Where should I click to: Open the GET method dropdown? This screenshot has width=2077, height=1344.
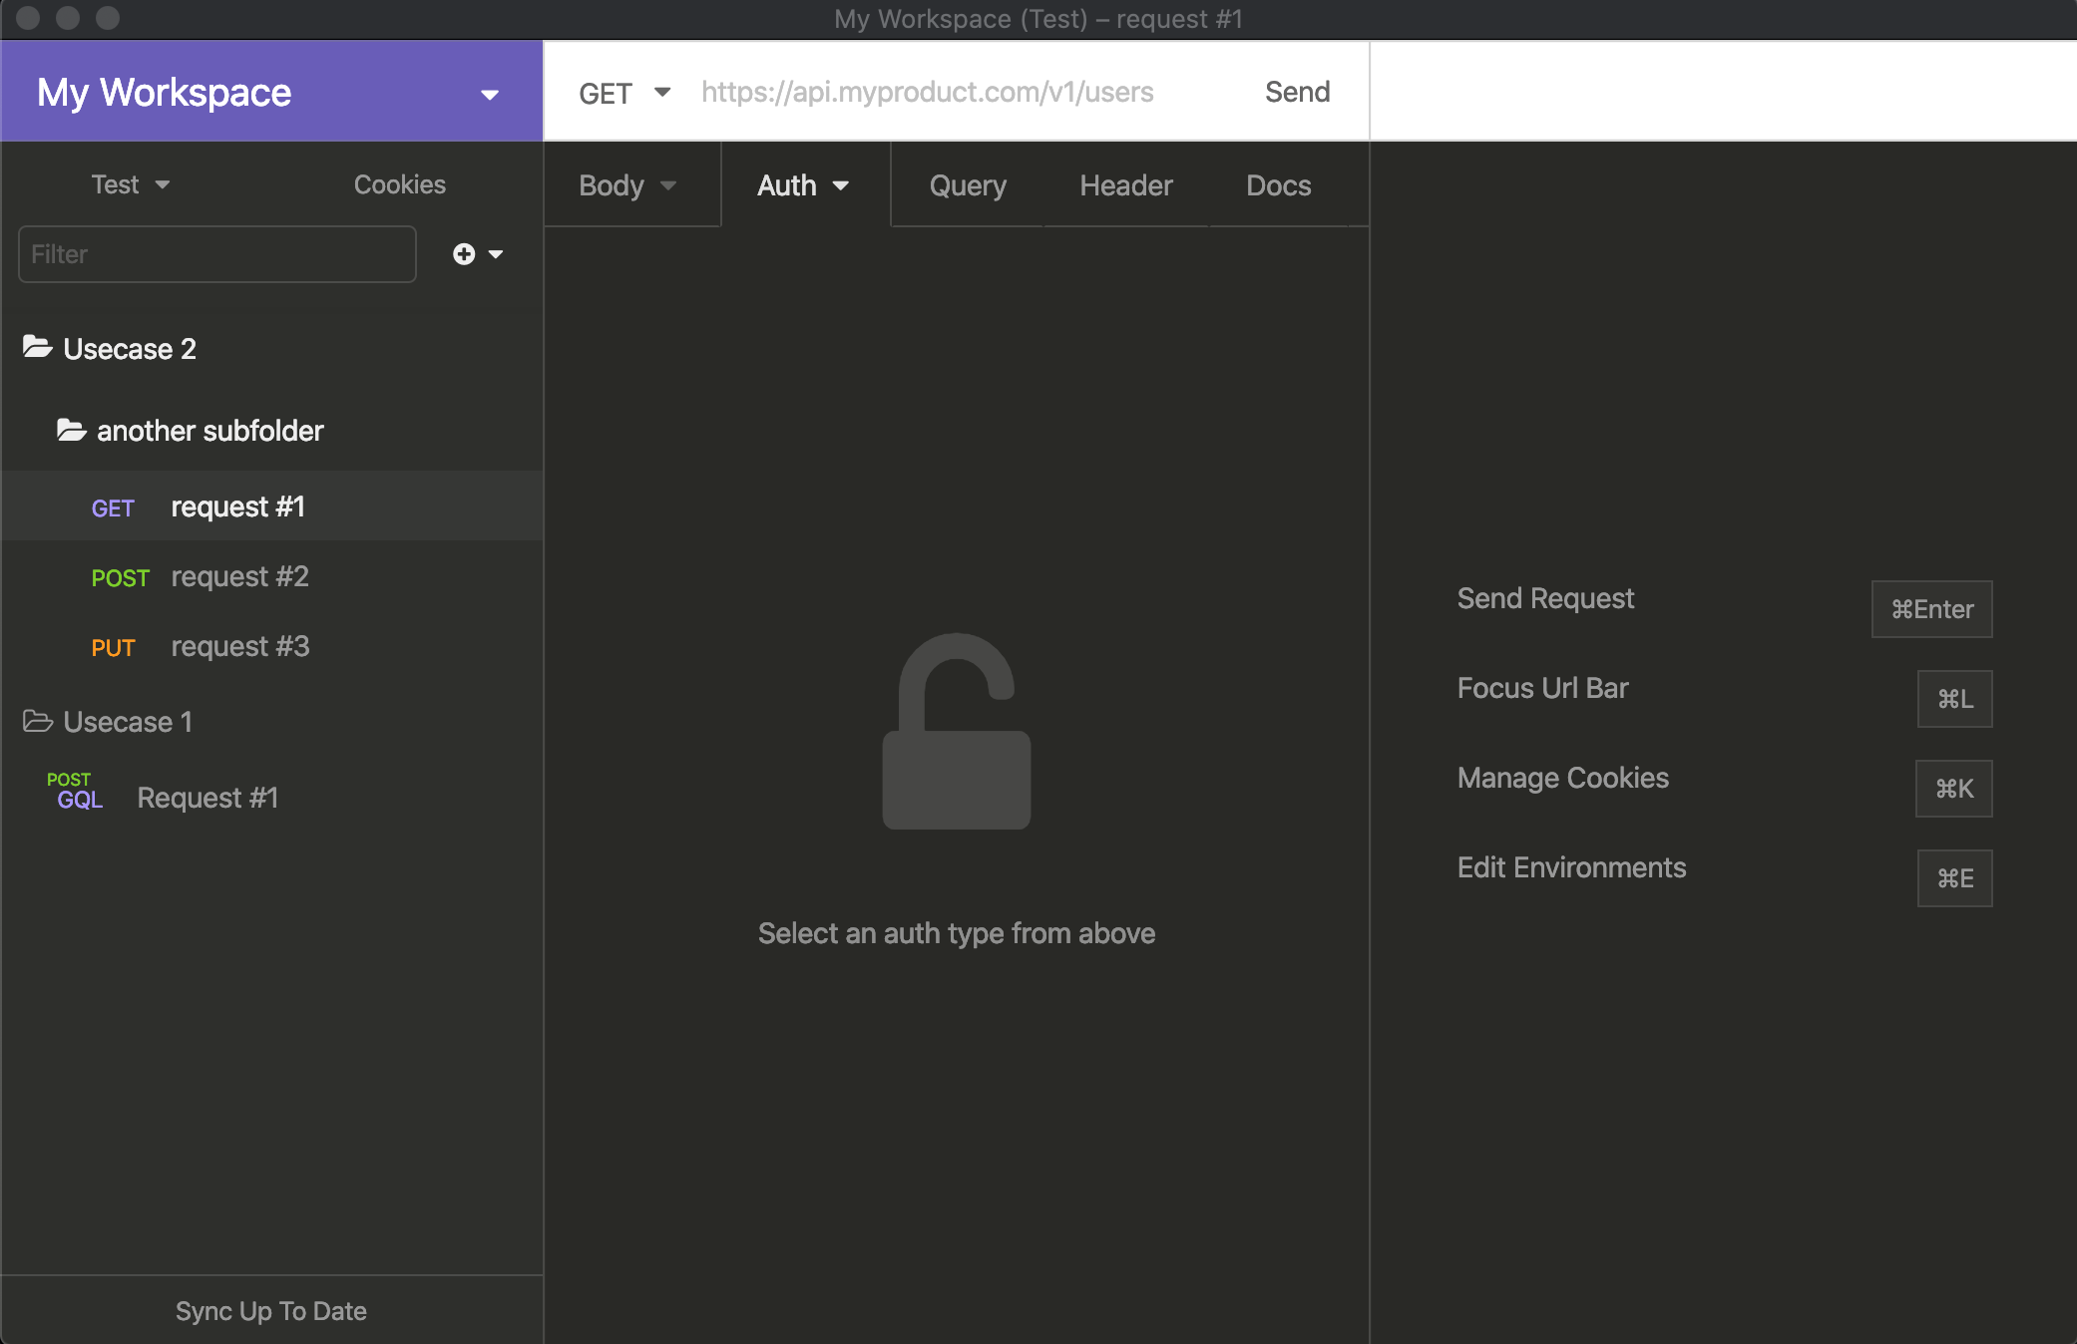pyautogui.click(x=624, y=93)
